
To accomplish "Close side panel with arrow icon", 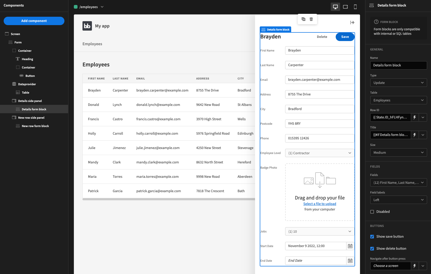I will pyautogui.click(x=352, y=22).
